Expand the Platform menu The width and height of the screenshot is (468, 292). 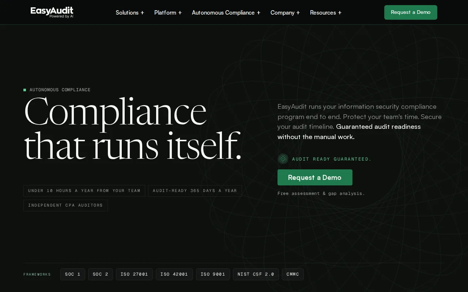click(168, 12)
